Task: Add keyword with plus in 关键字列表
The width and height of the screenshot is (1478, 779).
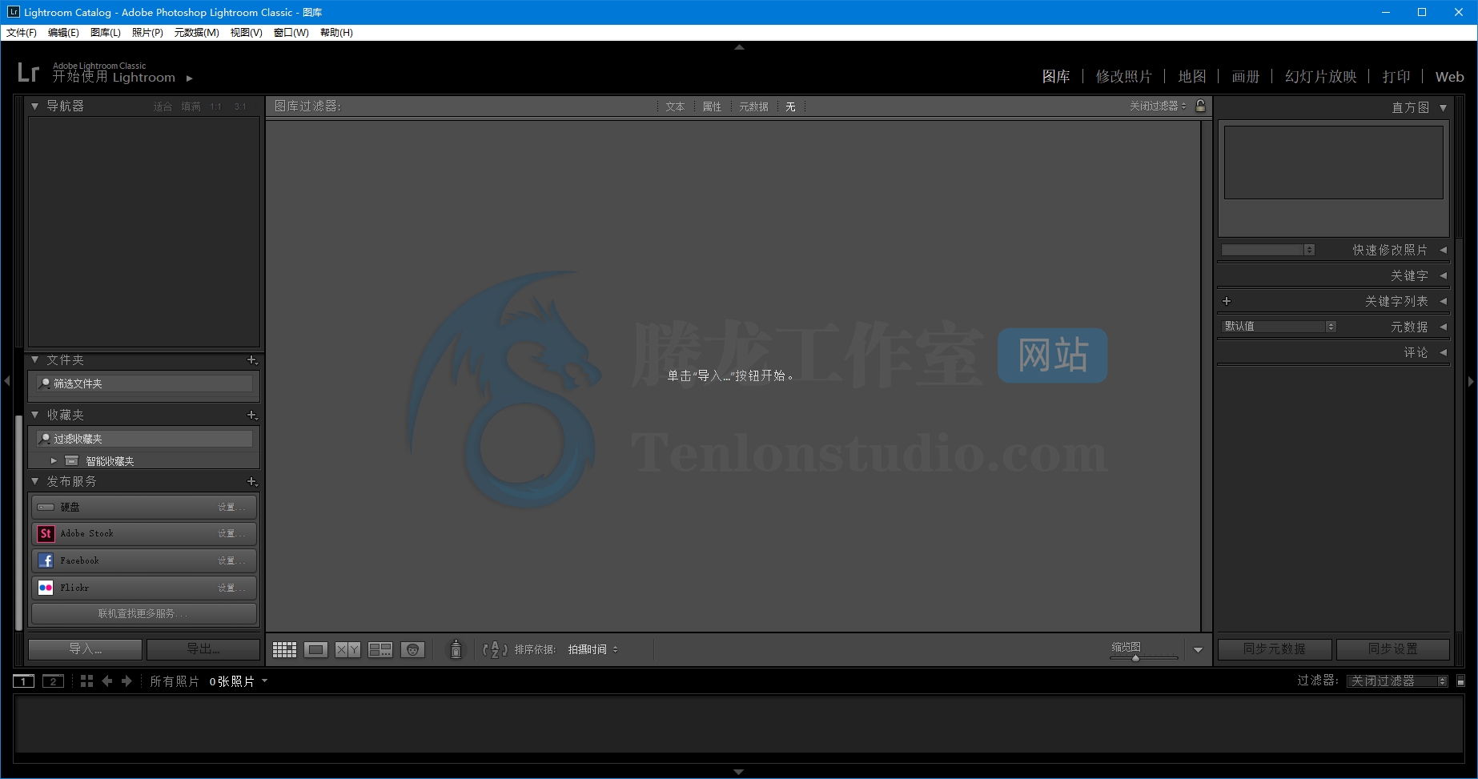Action: click(x=1227, y=301)
